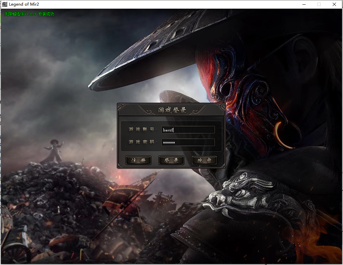Viewport: 343px width, 265px height.
Task: Click the 登录 (Login) button
Action: point(171,160)
